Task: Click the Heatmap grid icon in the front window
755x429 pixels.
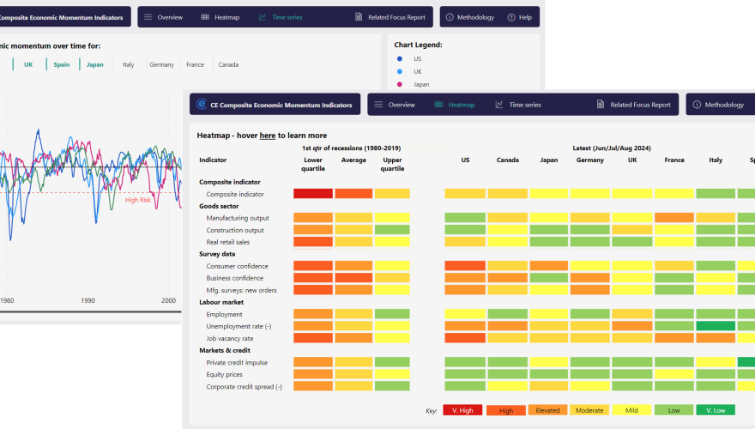Action: 438,105
